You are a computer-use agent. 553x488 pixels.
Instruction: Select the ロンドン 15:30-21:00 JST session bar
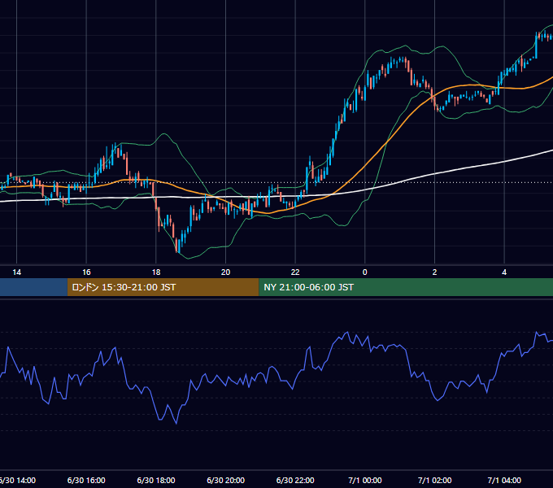163,287
